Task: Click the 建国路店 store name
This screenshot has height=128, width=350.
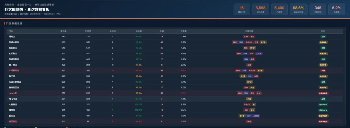Action: (x=13, y=122)
